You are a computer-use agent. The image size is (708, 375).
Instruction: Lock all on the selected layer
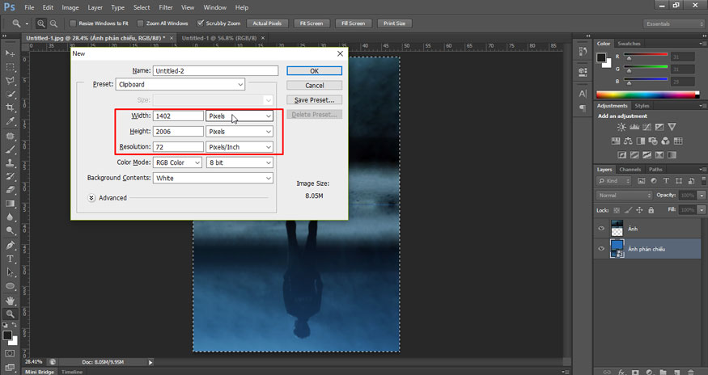[651, 210]
